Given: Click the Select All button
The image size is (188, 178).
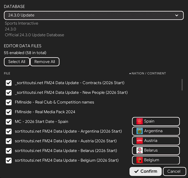Looking at the screenshot, I should (17, 62).
